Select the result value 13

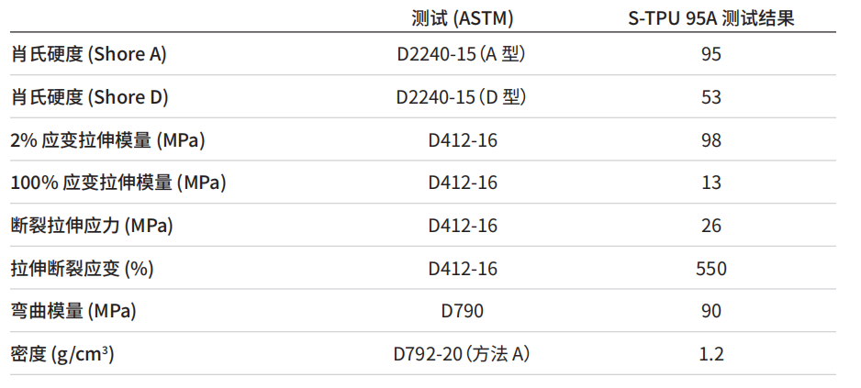pyautogui.click(x=710, y=183)
